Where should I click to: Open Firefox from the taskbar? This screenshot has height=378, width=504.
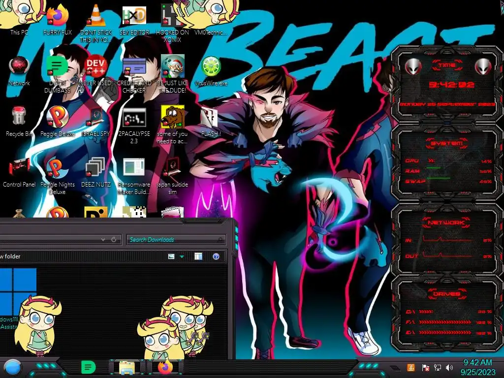(165, 367)
